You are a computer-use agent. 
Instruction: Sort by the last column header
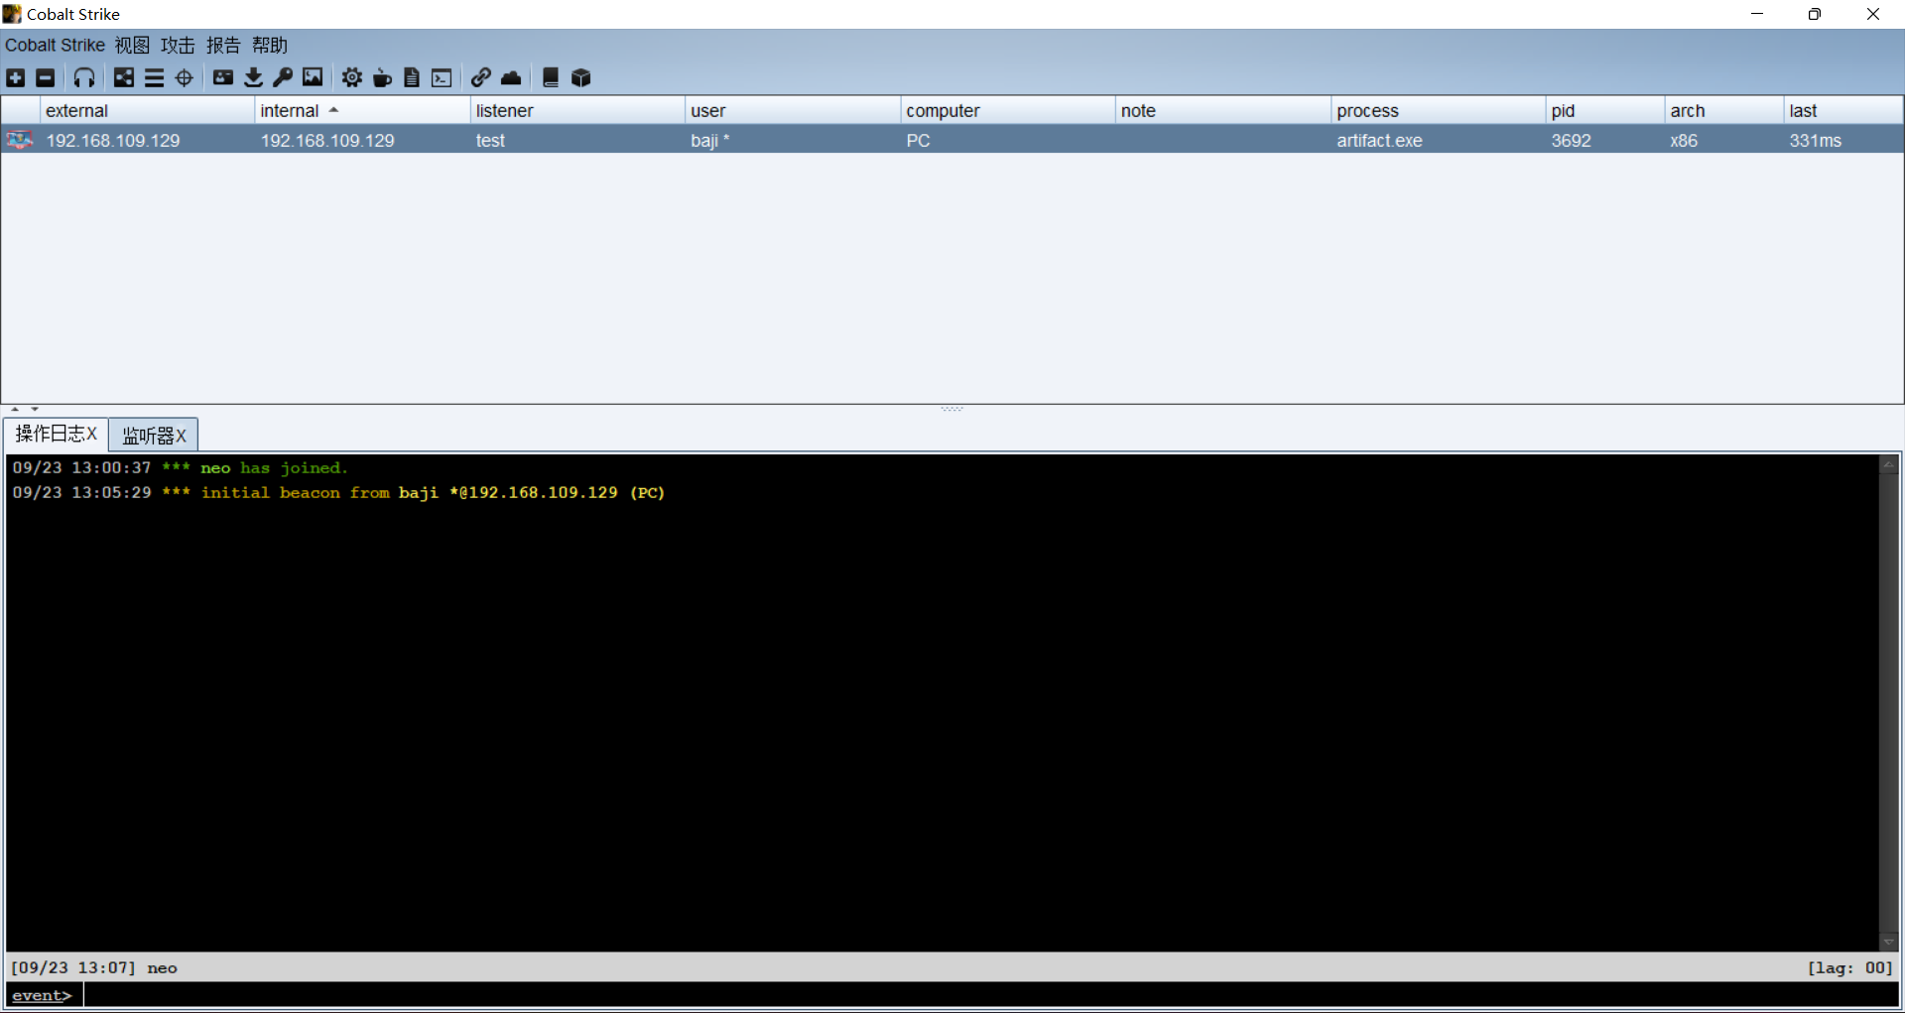point(1843,110)
